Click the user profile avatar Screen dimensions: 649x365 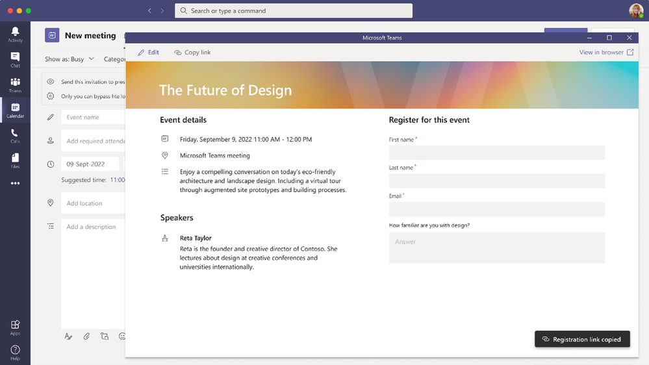pos(636,11)
